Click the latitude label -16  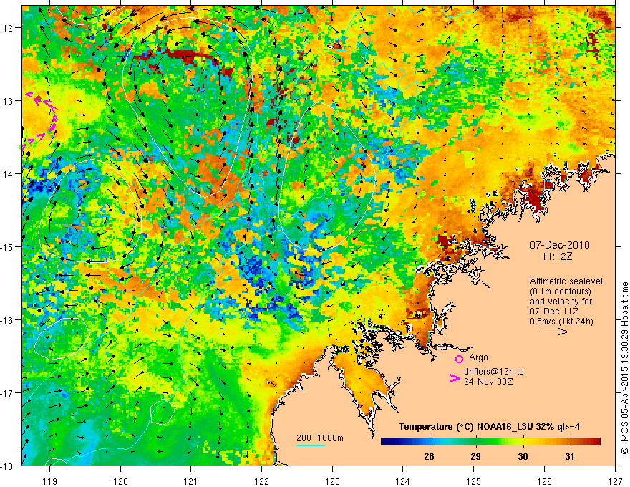(x=8, y=320)
